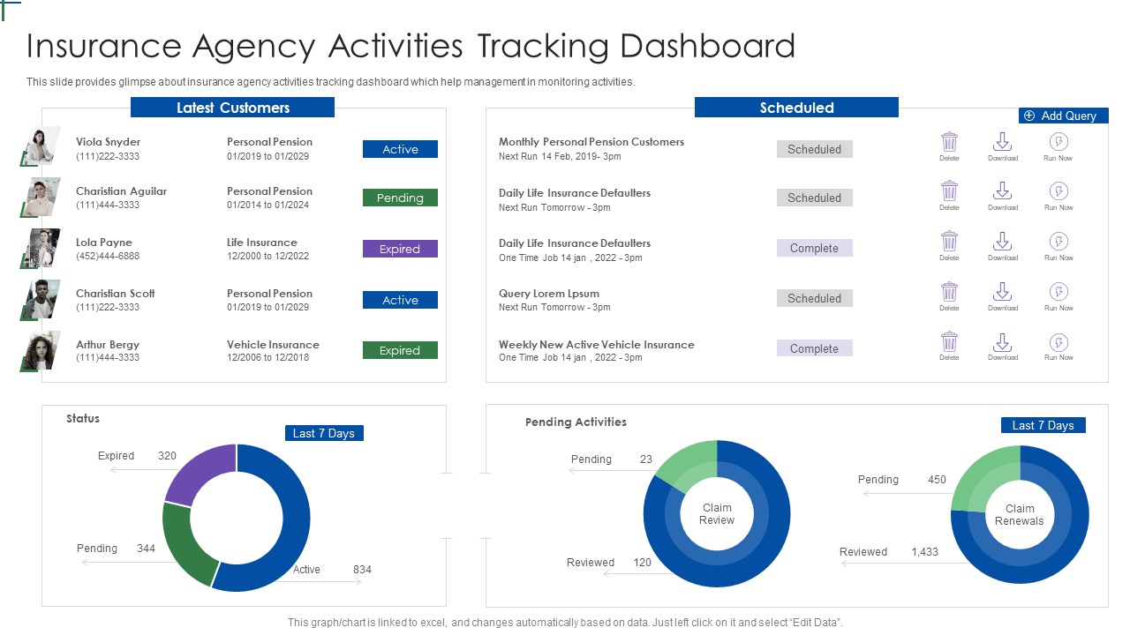
Task: Click Charistian Aguilar's Pending status badge
Action: [400, 198]
